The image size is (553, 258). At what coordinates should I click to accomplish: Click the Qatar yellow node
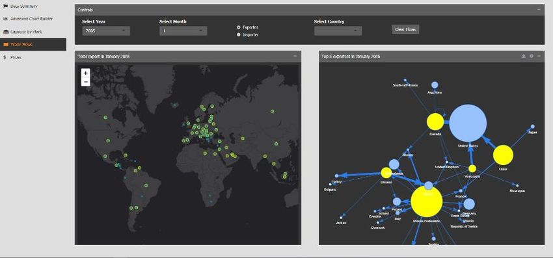point(503,155)
